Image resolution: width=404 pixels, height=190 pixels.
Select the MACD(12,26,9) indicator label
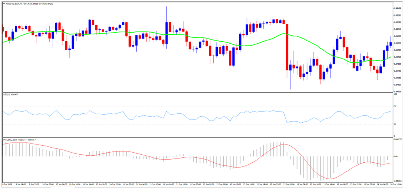tap(9, 139)
